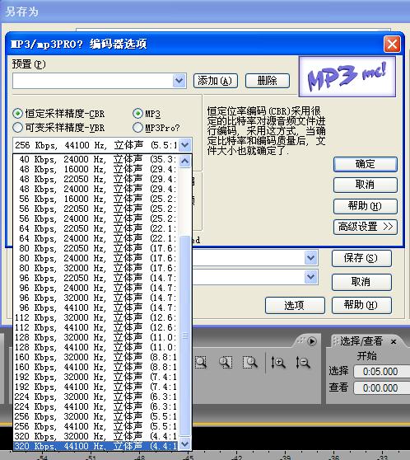This screenshot has height=460, width=410.
Task: Click the bitrate list scroll-down arrow
Action: point(185,444)
